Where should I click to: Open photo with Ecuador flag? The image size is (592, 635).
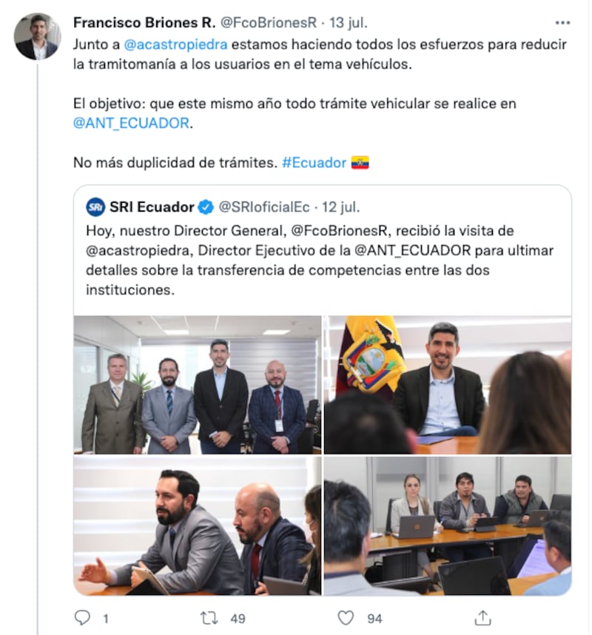click(448, 385)
